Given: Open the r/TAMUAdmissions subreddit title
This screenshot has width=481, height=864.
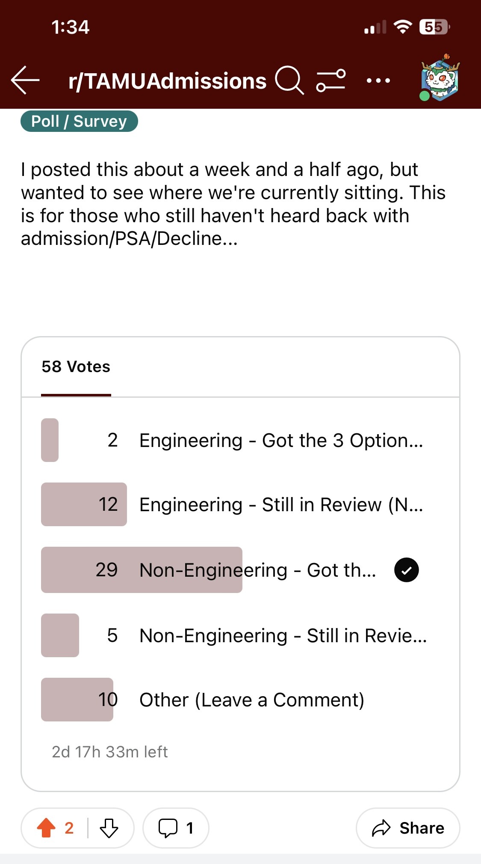Looking at the screenshot, I should [167, 81].
